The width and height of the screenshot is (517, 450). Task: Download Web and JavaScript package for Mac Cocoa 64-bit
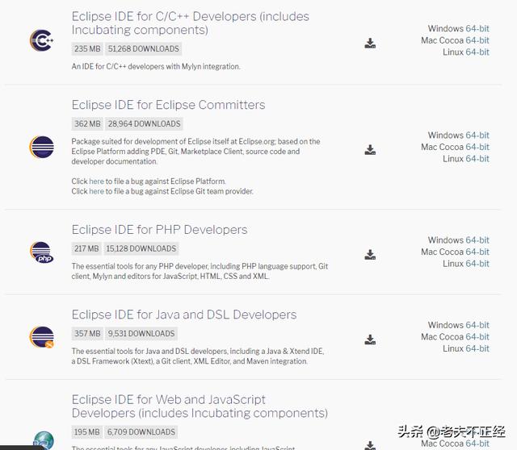[477, 444]
